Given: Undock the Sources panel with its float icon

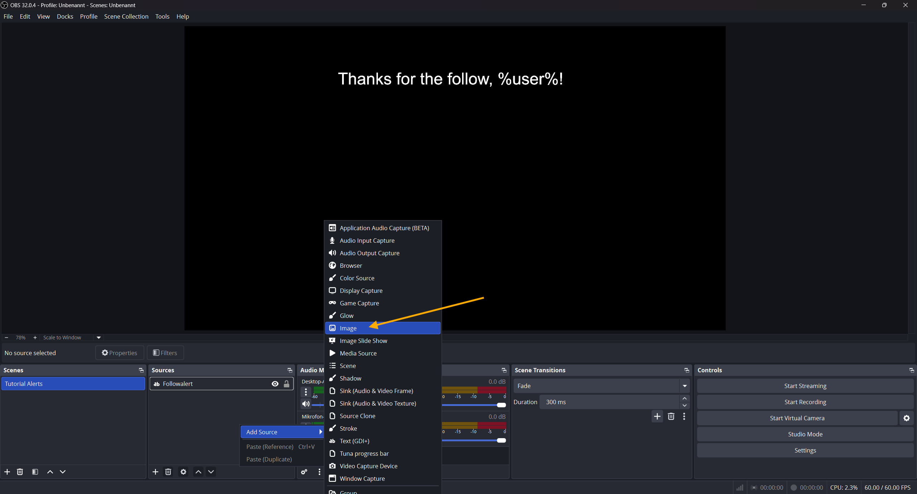Looking at the screenshot, I should pos(290,370).
